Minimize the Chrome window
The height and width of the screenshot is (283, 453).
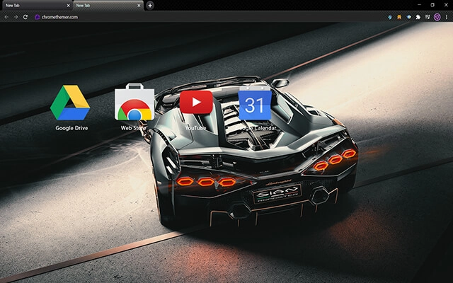(420, 5)
